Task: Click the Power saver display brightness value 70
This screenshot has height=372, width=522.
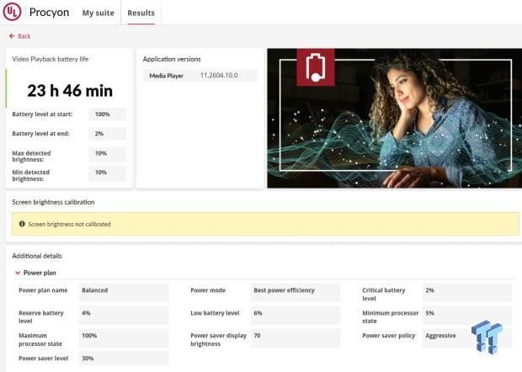Action: 296,337
